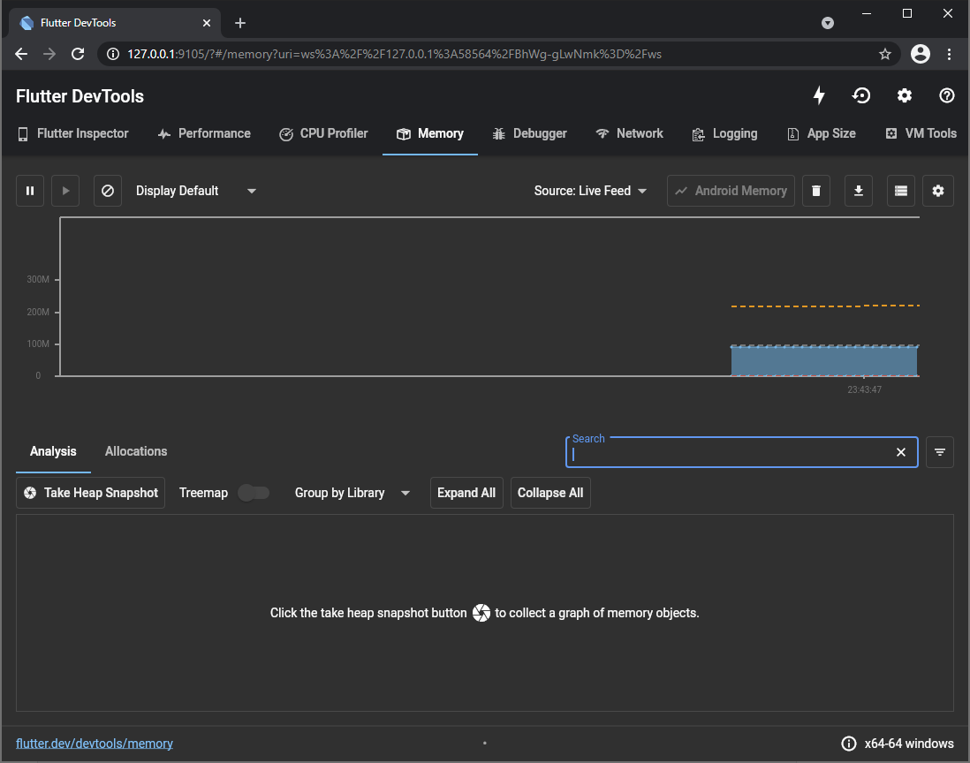Reload the page with browser refresh icon

click(x=78, y=54)
